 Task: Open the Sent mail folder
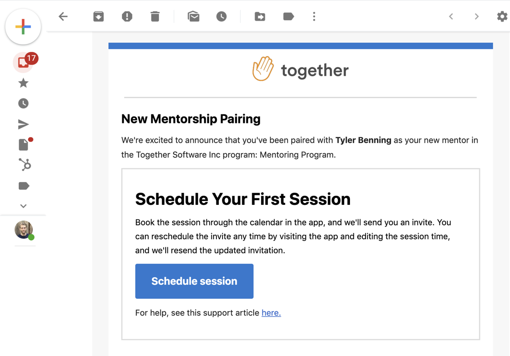(x=23, y=124)
